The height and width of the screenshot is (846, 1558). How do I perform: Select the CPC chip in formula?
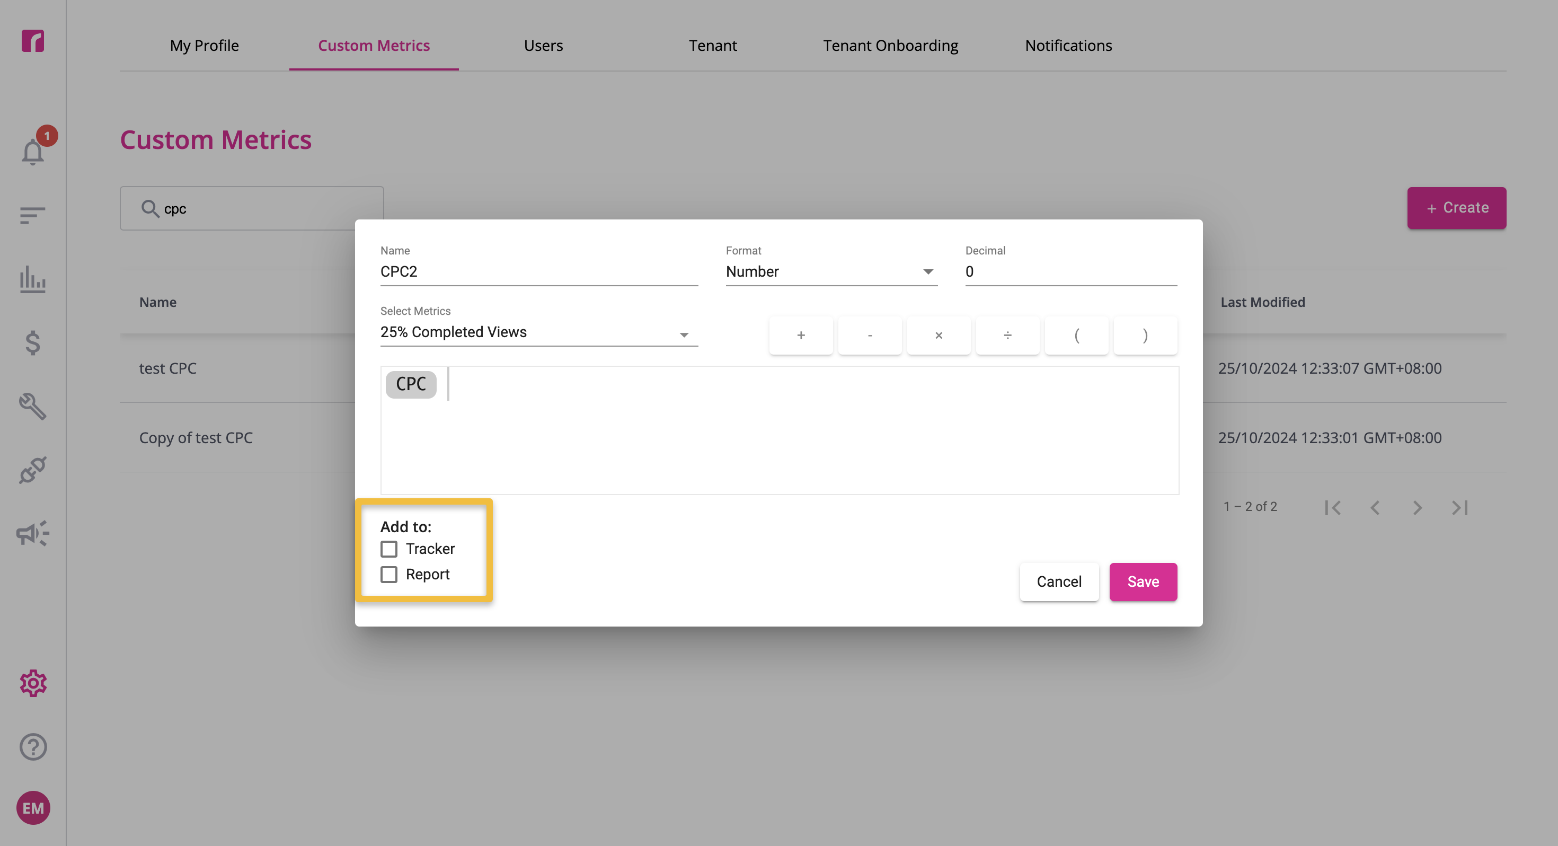click(411, 384)
